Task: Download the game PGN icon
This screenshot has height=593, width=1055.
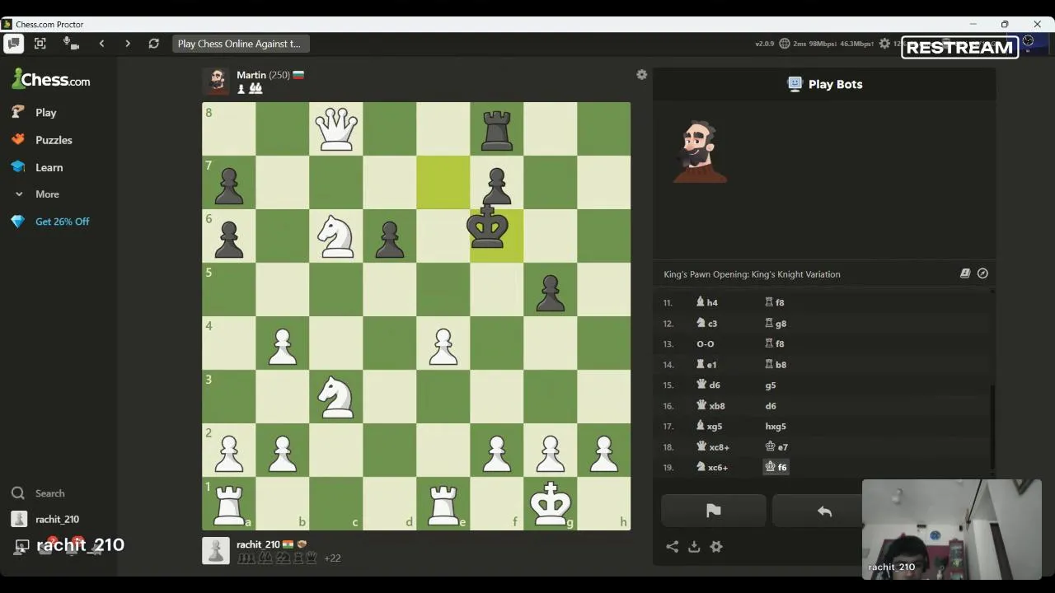Action: point(694,547)
